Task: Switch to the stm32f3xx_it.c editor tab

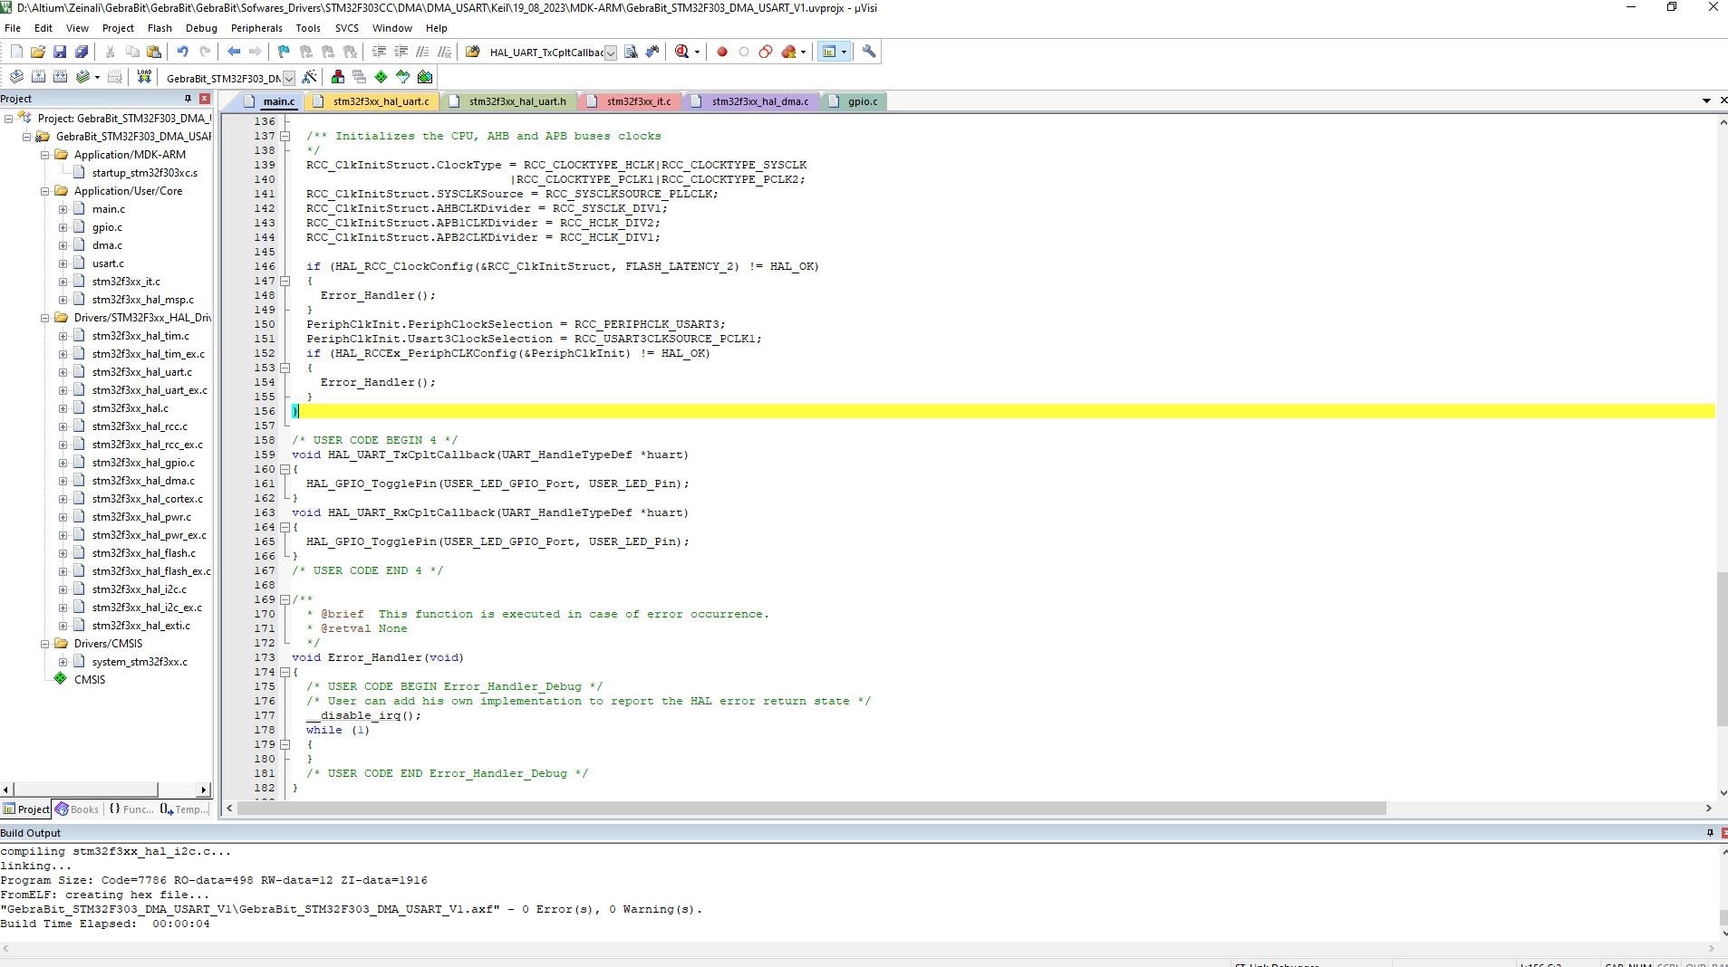Action: (632, 101)
